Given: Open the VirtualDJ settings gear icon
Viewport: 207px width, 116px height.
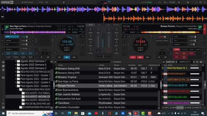Looking at the screenshot, I should (x=188, y=2).
